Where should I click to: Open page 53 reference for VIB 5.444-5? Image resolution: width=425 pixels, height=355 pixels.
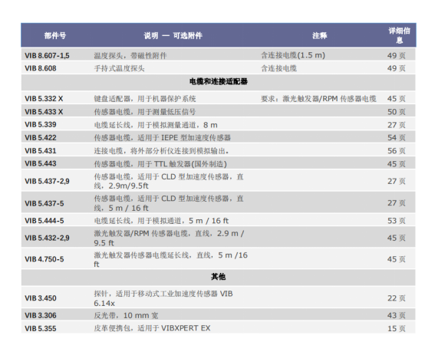tap(397, 221)
